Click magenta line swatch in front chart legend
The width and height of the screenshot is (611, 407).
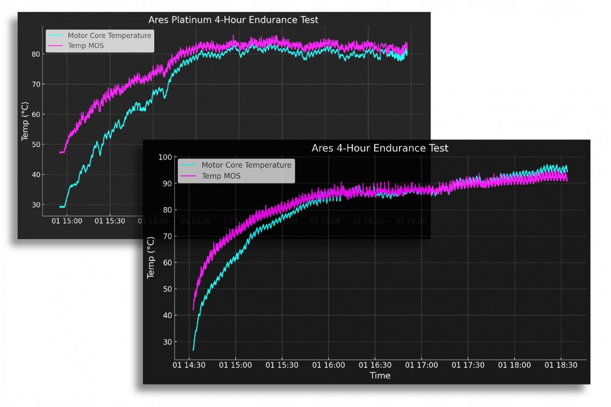188,176
